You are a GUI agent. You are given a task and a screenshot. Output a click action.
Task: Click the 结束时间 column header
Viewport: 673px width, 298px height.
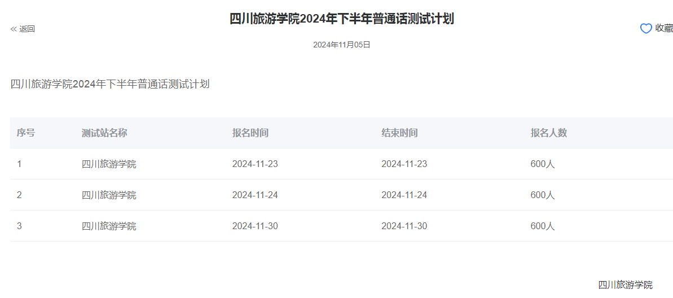399,133
